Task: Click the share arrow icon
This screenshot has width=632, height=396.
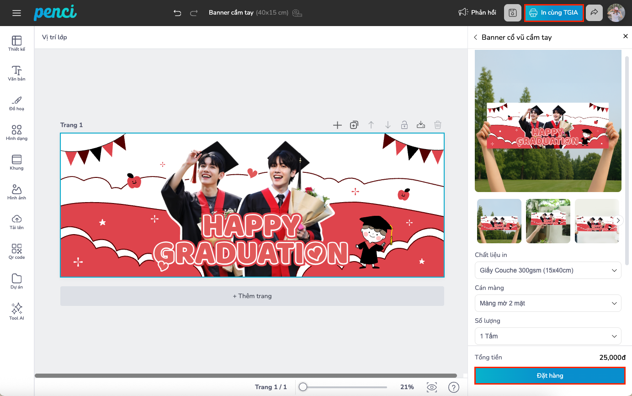Action: click(594, 13)
